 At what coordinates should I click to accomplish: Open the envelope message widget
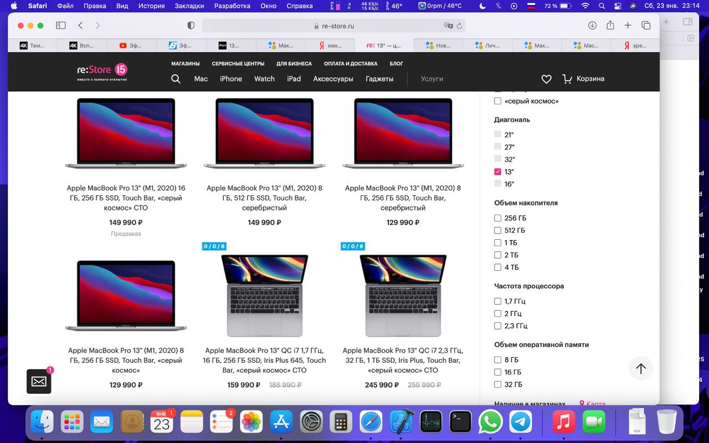(x=39, y=381)
